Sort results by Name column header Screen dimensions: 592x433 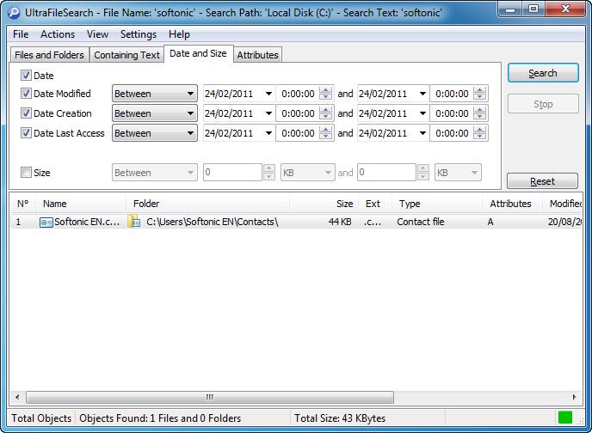click(81, 204)
